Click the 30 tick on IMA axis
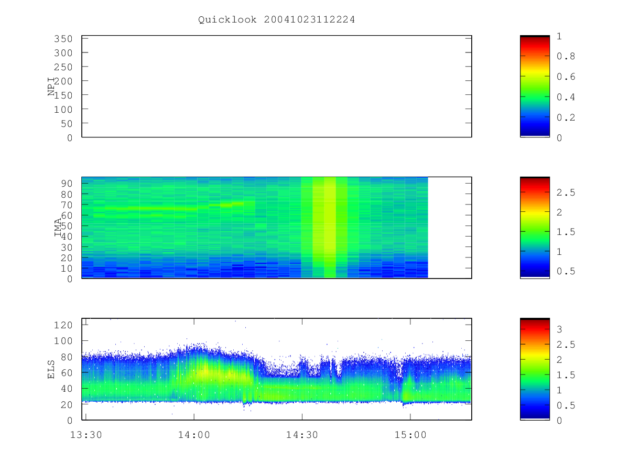 (x=66, y=247)
